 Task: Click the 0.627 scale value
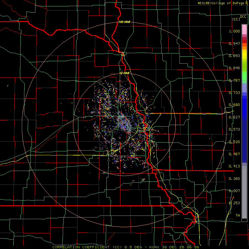pyautogui.click(x=234, y=117)
